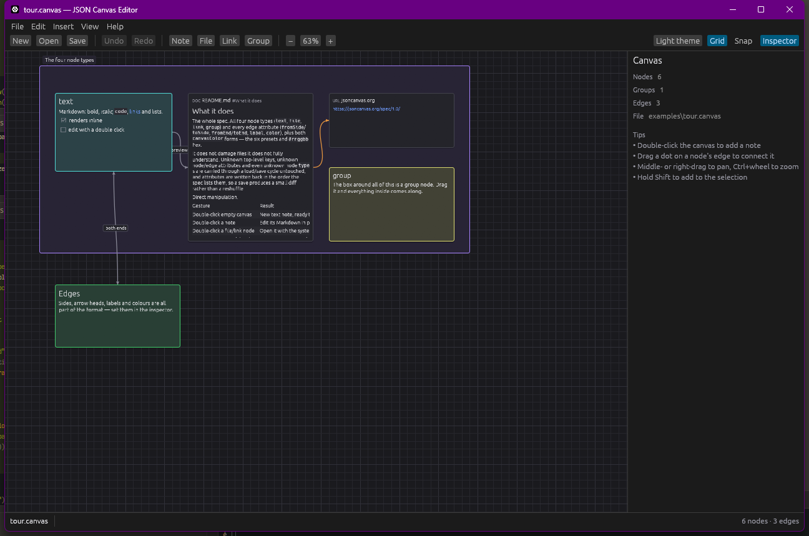Image resolution: width=809 pixels, height=536 pixels.
Task: Click the 'both ends' edge label
Action: click(116, 228)
